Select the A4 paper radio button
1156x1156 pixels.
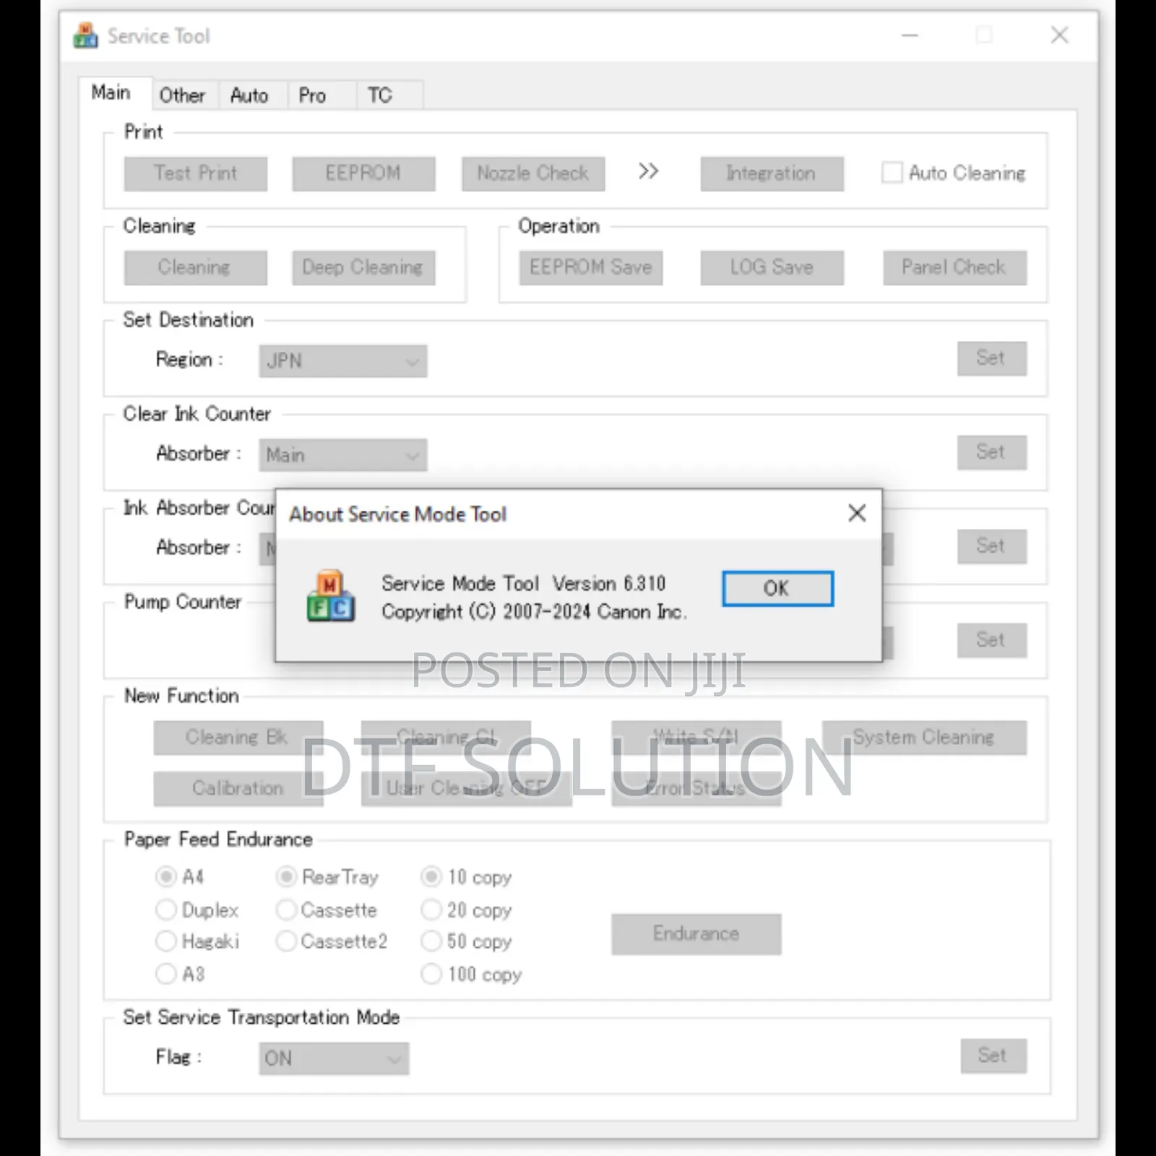coord(166,876)
